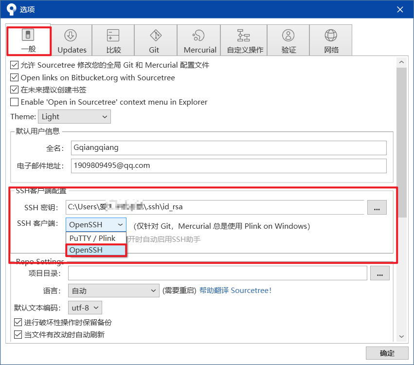The width and height of the screenshot is (414, 365).
Task: Browse for an SSH key file
Action: coord(377,207)
